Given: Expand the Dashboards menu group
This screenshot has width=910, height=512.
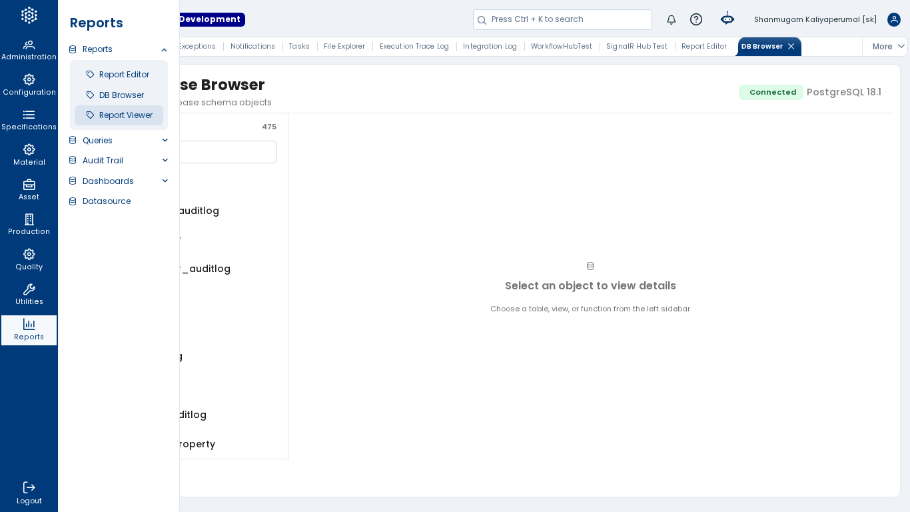Looking at the screenshot, I should (x=165, y=181).
